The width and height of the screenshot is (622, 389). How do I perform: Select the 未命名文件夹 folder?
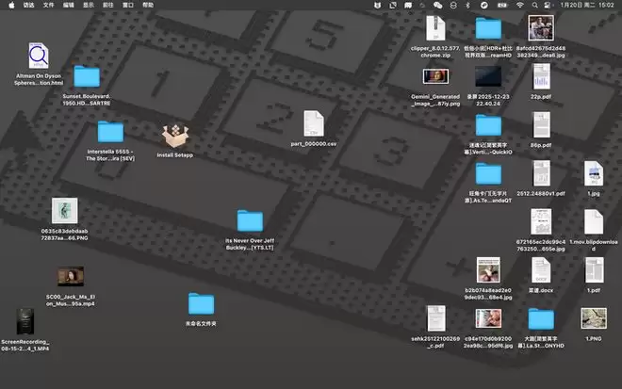pyautogui.click(x=201, y=303)
